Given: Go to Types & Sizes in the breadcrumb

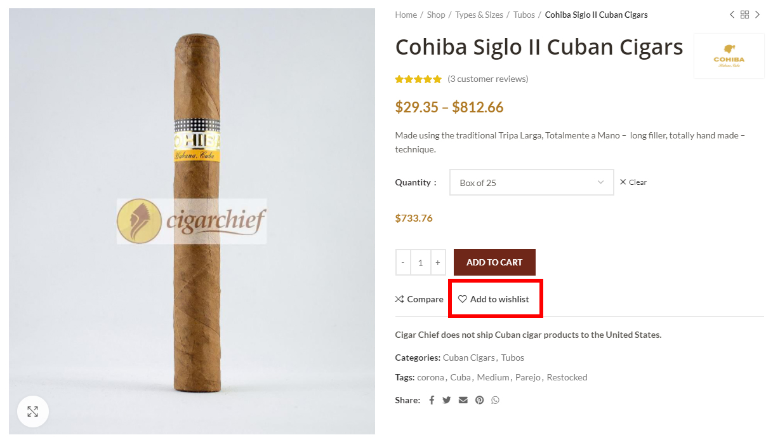Looking at the screenshot, I should 479,15.
